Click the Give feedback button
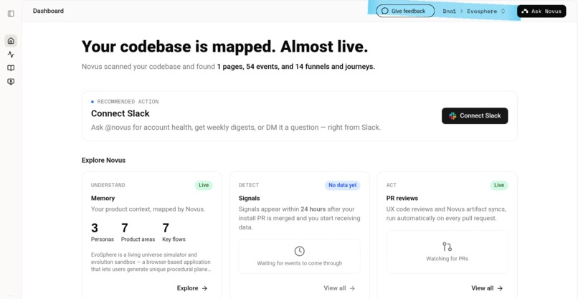 pos(405,11)
